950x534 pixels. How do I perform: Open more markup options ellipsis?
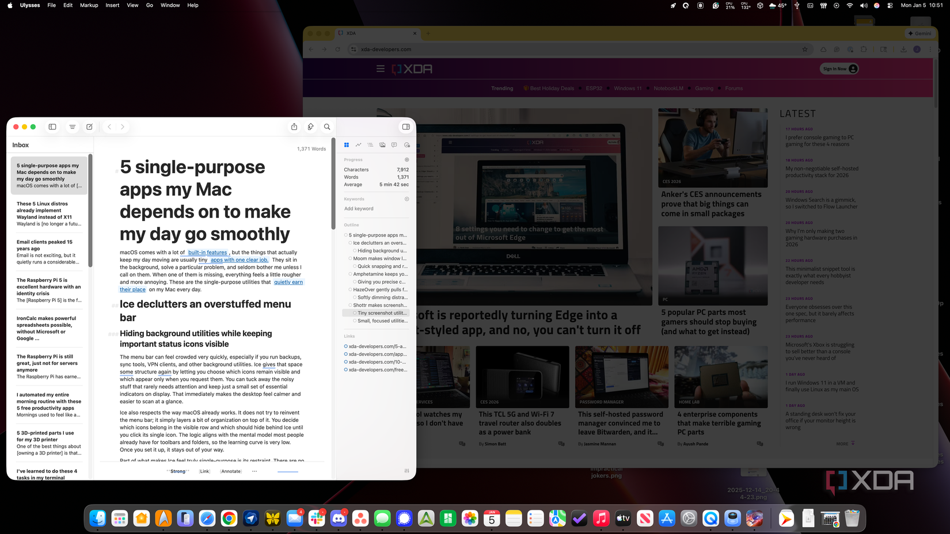tap(254, 471)
